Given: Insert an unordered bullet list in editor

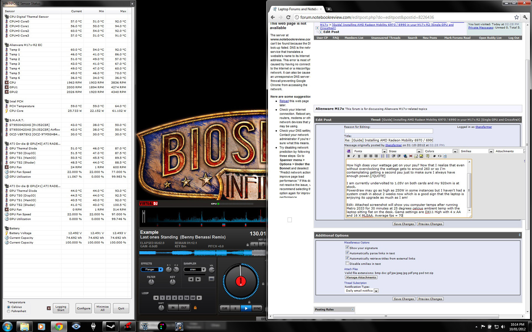Looking at the screenshot, I should pyautogui.click(x=388, y=156).
